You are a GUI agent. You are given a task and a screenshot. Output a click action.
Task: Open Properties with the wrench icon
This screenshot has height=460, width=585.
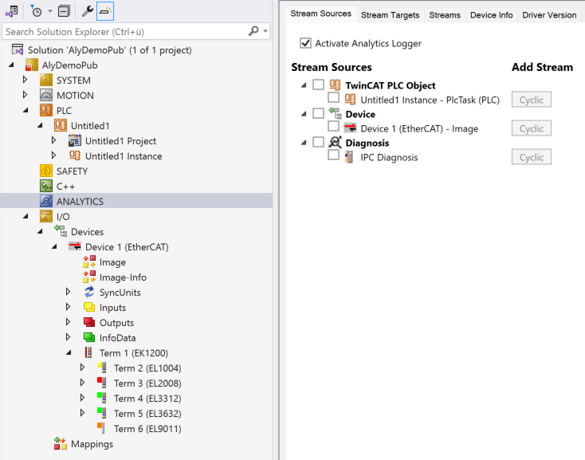point(88,11)
